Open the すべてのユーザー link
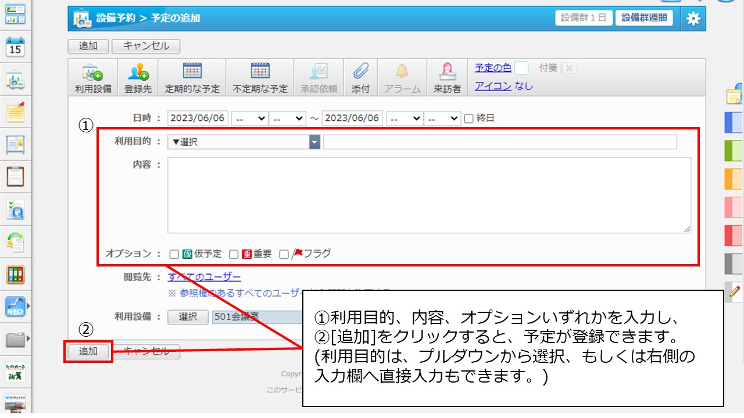 coord(204,277)
